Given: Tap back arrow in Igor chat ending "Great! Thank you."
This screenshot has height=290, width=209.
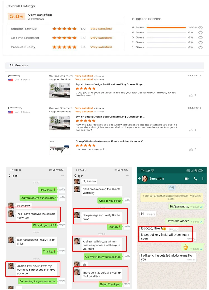Looking at the screenshot, I should coord(75,176).
